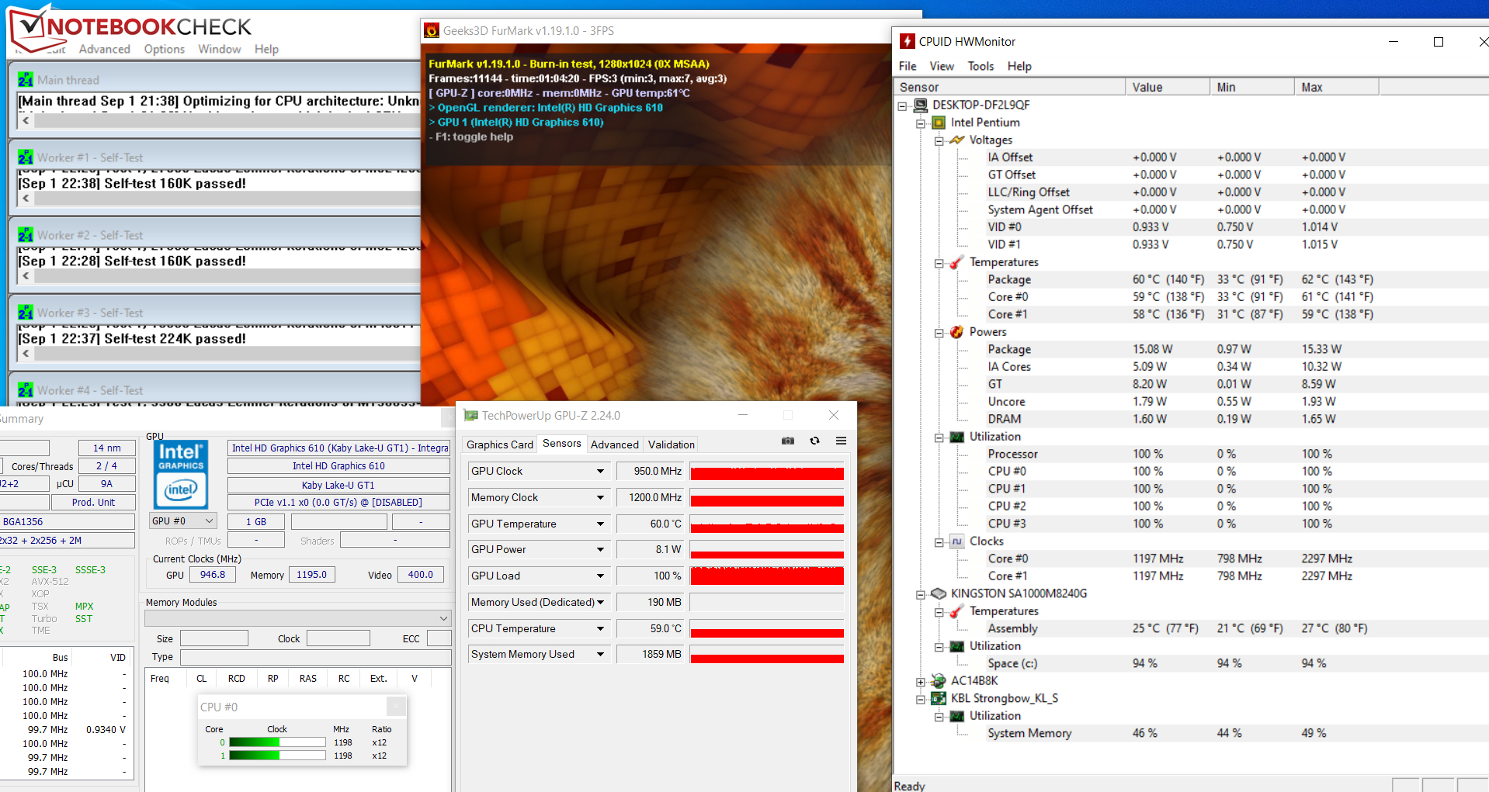Screen dimensions: 1489x792
Task: Select the KINGSTON SA1000M8240G drive icon
Action: 939,593
